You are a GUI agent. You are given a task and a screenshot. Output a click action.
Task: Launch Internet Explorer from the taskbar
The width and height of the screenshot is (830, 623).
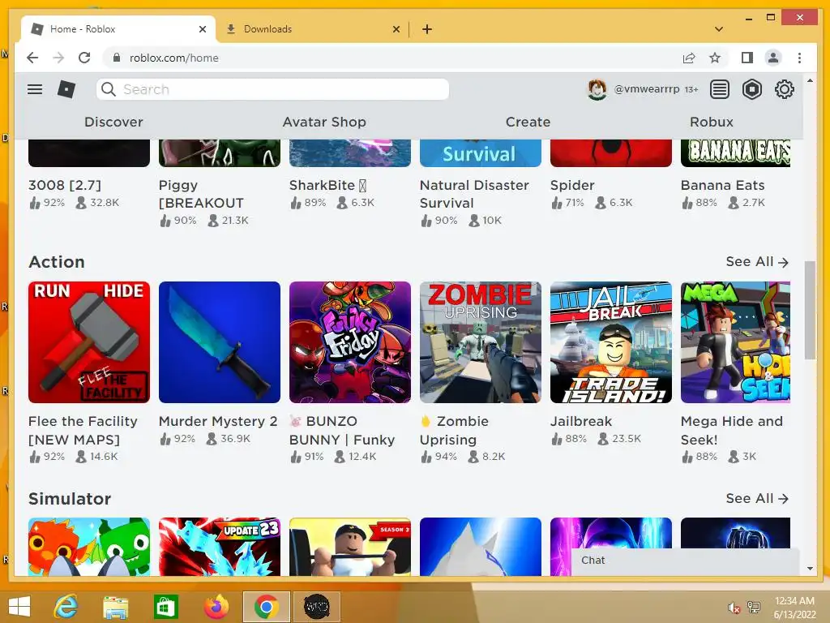(66, 607)
